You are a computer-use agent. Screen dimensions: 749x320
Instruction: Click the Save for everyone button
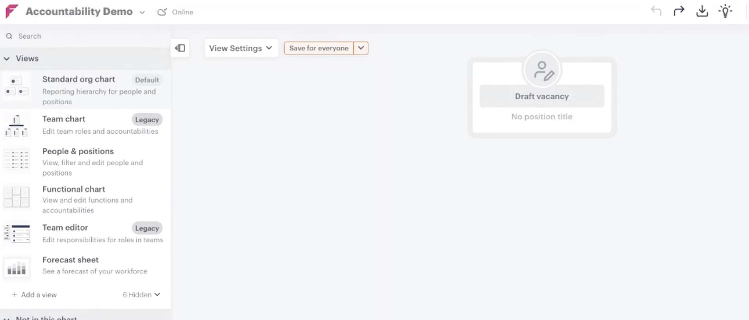tap(319, 48)
